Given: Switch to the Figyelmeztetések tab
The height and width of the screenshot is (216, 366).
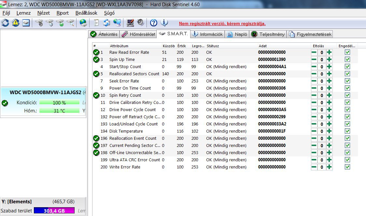Looking at the screenshot, I should tap(310, 34).
